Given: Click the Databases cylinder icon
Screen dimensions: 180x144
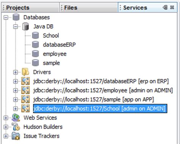Looking at the screenshot, I should tap(16, 17).
